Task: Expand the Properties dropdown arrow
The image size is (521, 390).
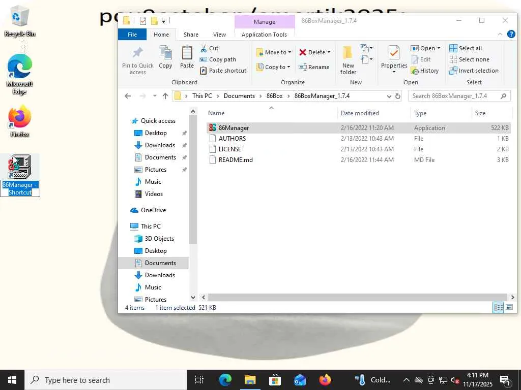Action: click(394, 72)
